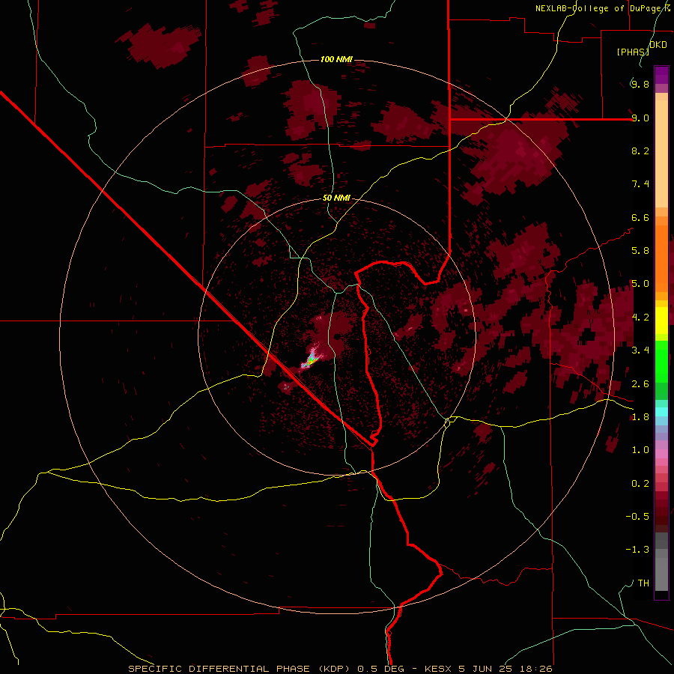674x674 pixels.
Task: Click the bright high-KDP storm core
Action: tap(310, 359)
